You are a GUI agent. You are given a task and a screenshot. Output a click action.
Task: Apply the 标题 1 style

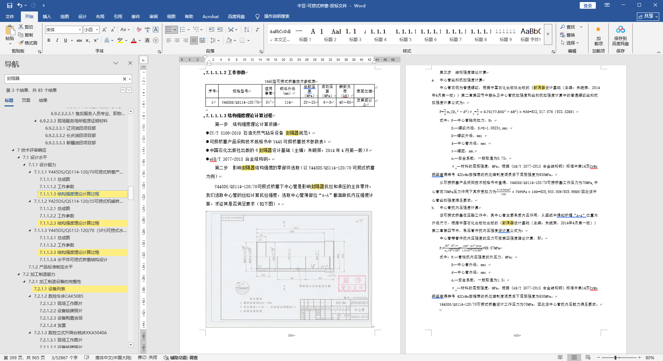point(305,35)
